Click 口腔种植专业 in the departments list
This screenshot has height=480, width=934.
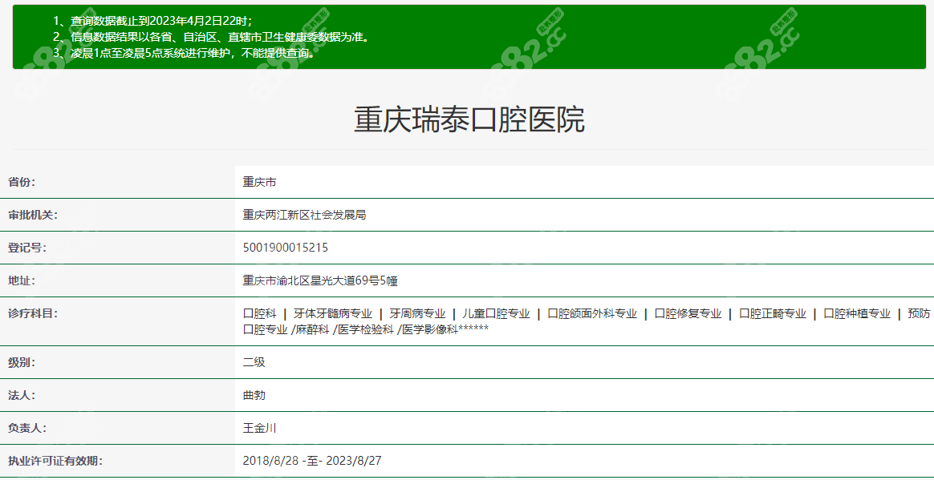857,313
